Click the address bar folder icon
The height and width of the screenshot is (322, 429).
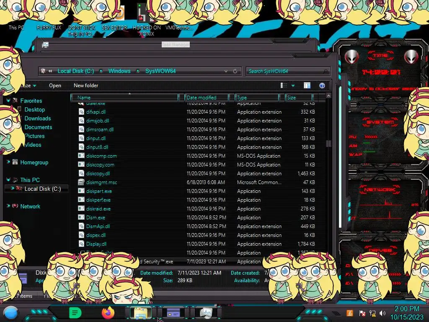[x=43, y=71]
